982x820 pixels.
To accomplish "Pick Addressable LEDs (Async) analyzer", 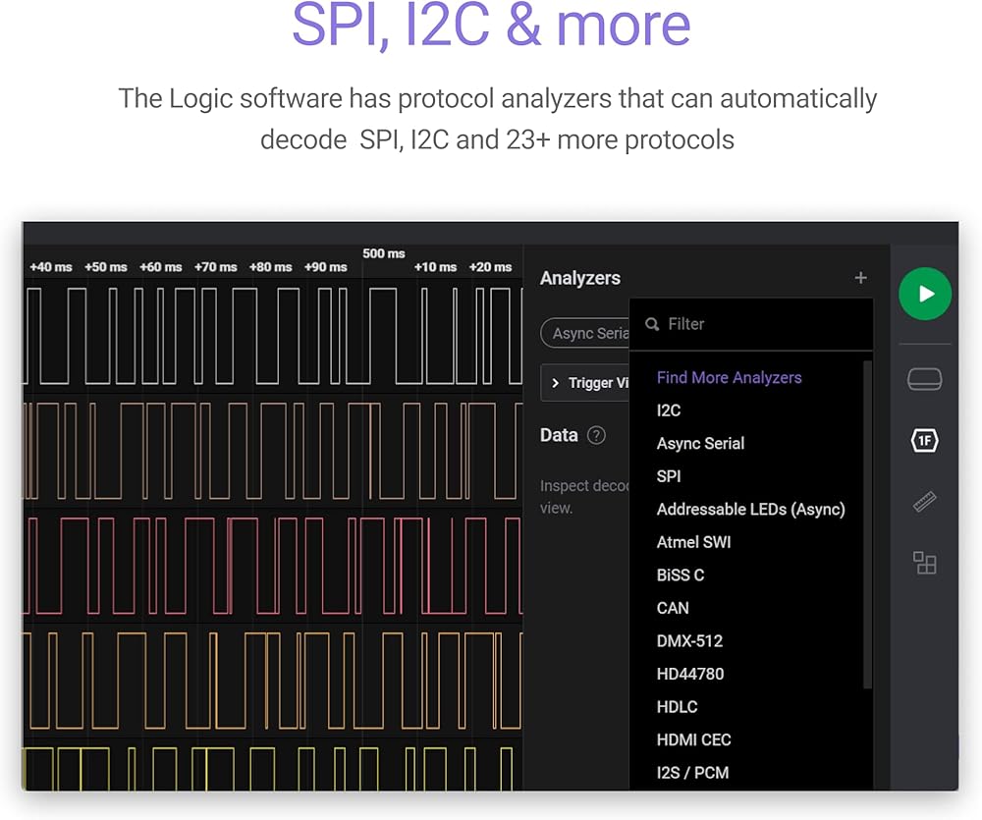I will pyautogui.click(x=750, y=509).
